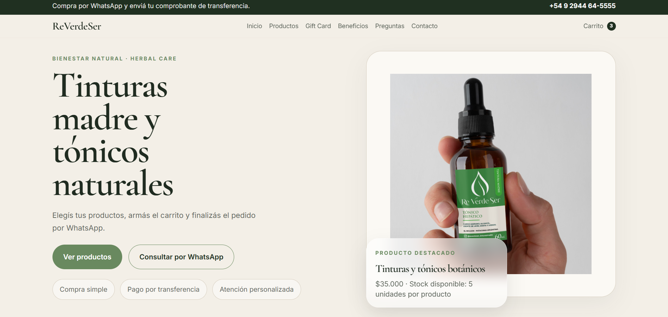Viewport: 668px width, 317px height.
Task: Click the Elegís tus productos description paragraph
Action: point(154,222)
